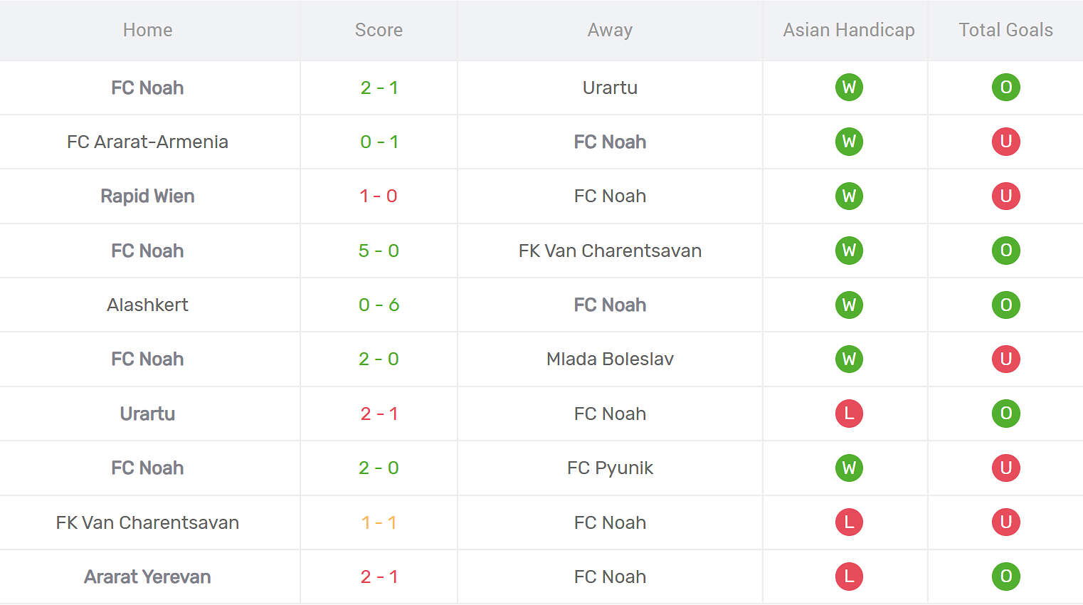The width and height of the screenshot is (1083, 605).
Task: Click the U badge in the FC Ararat-Armenia row
Action: click(1005, 142)
